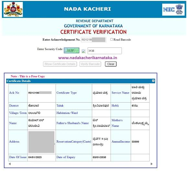Click the 'Mother's Name' label cell
Screen dimensions: 187x171
click(121, 123)
